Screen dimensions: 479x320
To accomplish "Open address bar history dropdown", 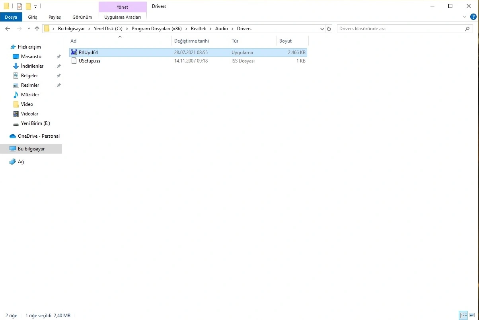I will click(322, 29).
